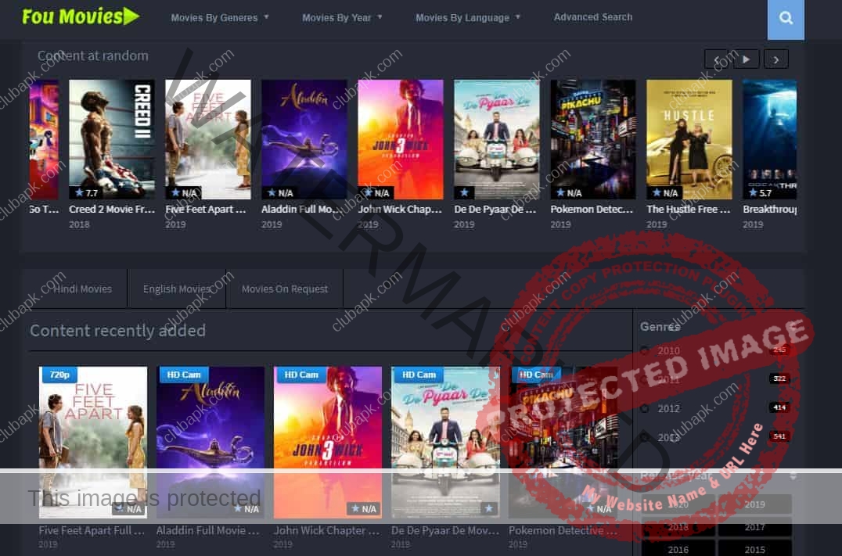Click the 'Pokemon Detec...' carousel title link
Viewport: 842px width, 556px height.
point(592,210)
